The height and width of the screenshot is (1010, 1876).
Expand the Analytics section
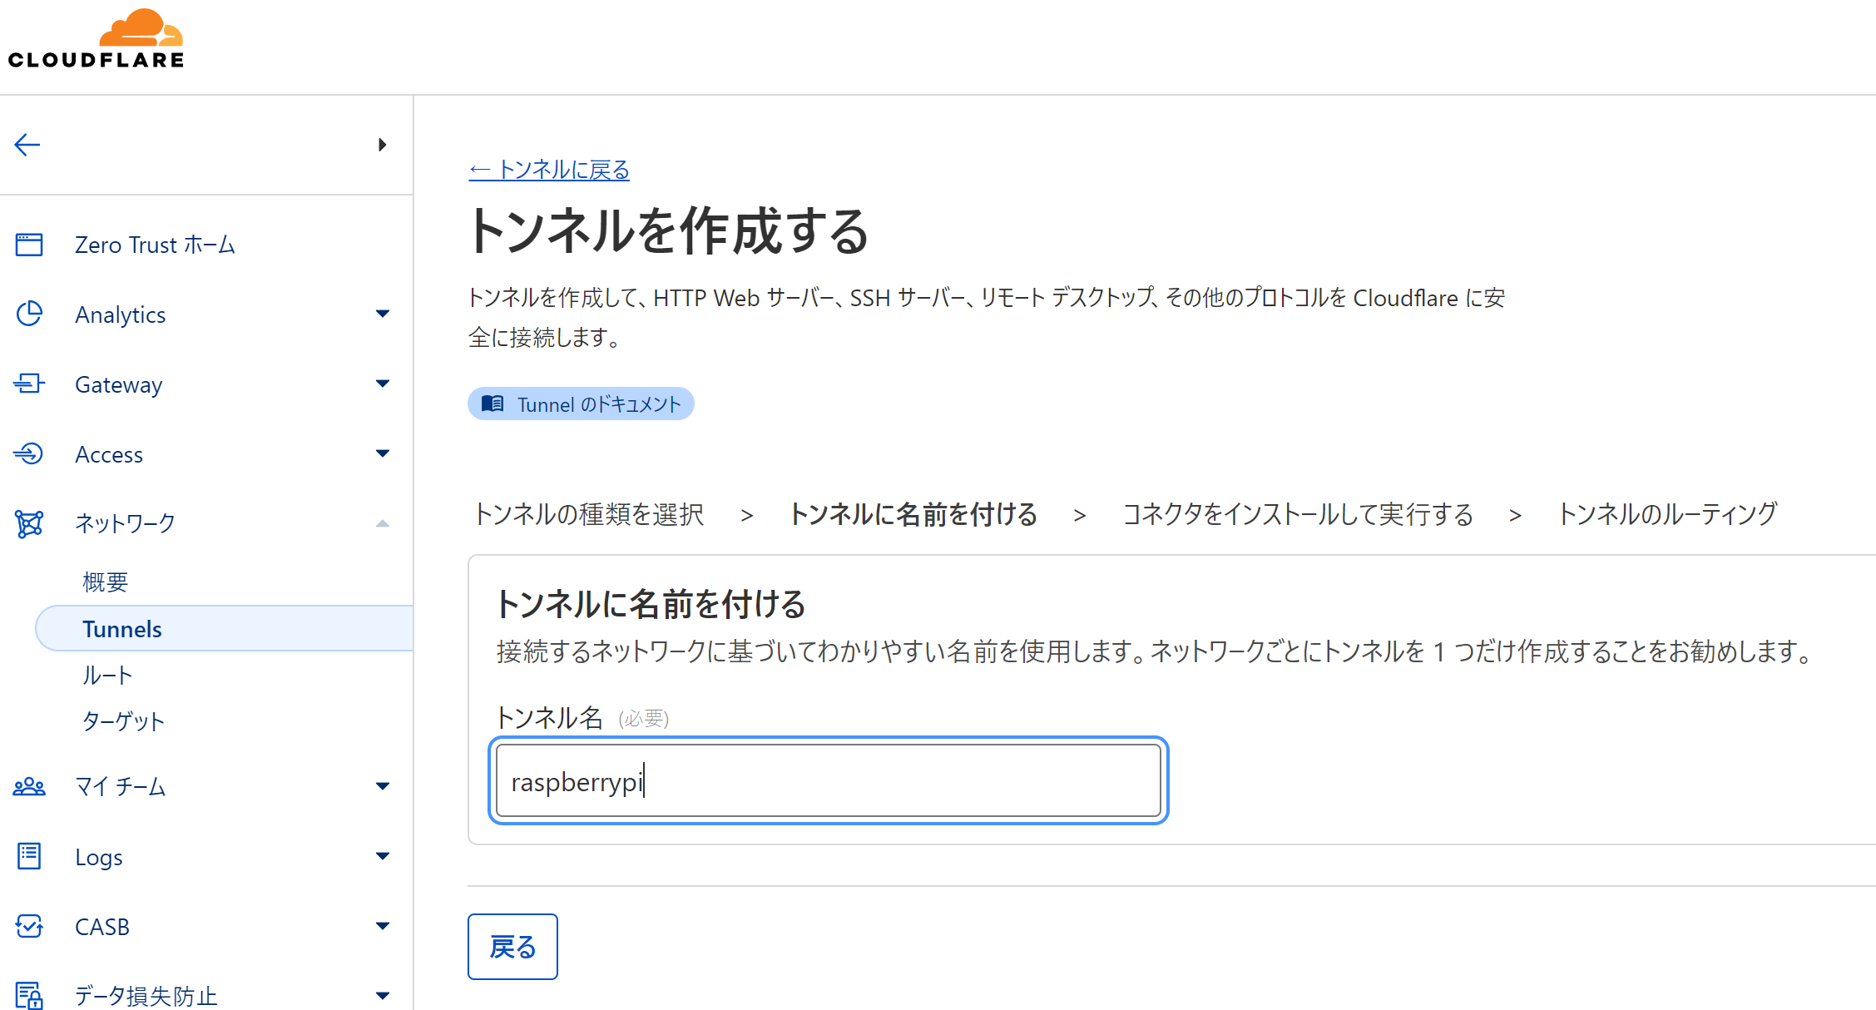(383, 314)
